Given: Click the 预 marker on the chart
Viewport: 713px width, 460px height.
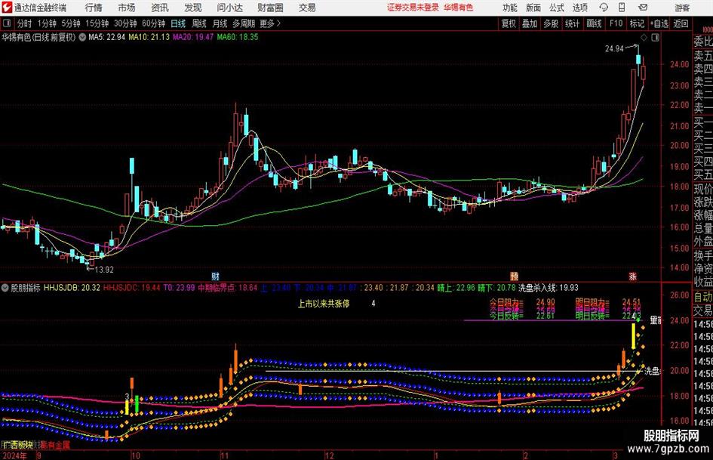Looking at the screenshot, I should pos(514,276).
